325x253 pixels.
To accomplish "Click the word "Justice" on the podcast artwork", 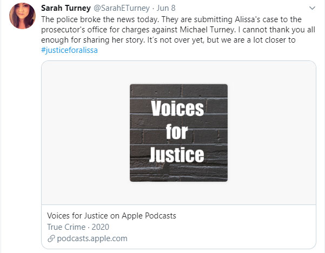I will tap(178, 155).
